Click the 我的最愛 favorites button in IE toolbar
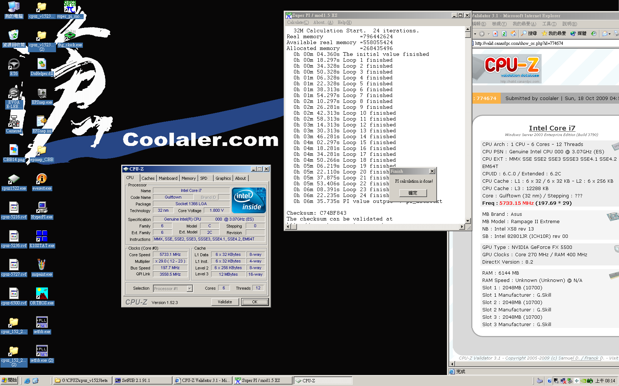 coord(554,33)
